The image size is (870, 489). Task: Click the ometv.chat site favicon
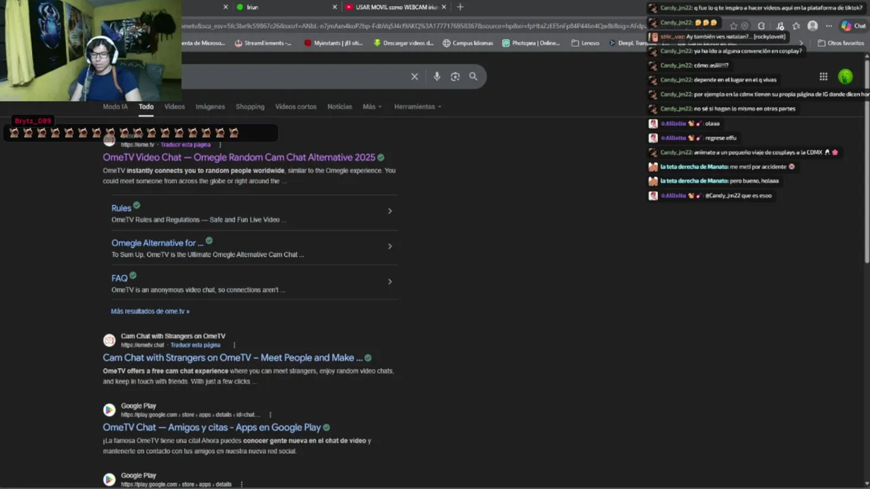pyautogui.click(x=109, y=340)
